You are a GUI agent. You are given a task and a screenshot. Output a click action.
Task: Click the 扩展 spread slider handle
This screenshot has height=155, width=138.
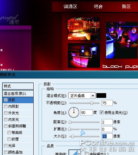[69, 129]
